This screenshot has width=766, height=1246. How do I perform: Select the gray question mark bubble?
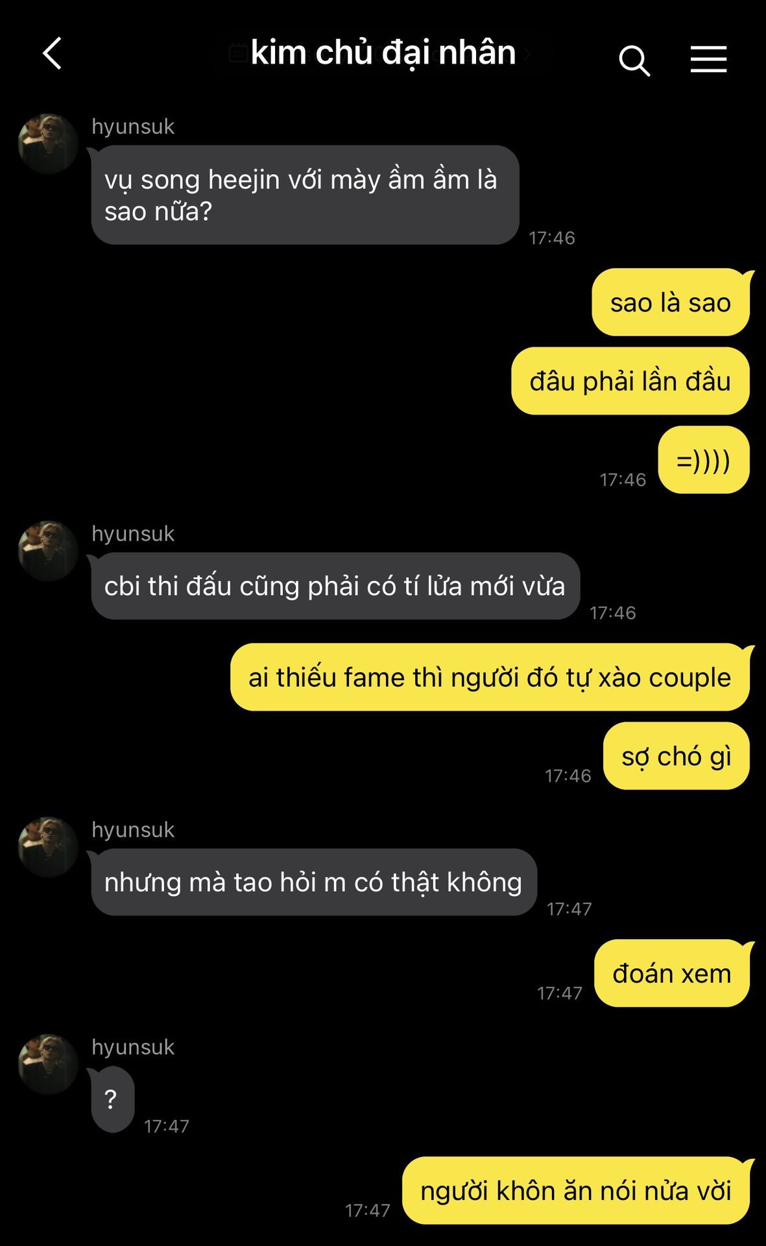pyautogui.click(x=112, y=1099)
